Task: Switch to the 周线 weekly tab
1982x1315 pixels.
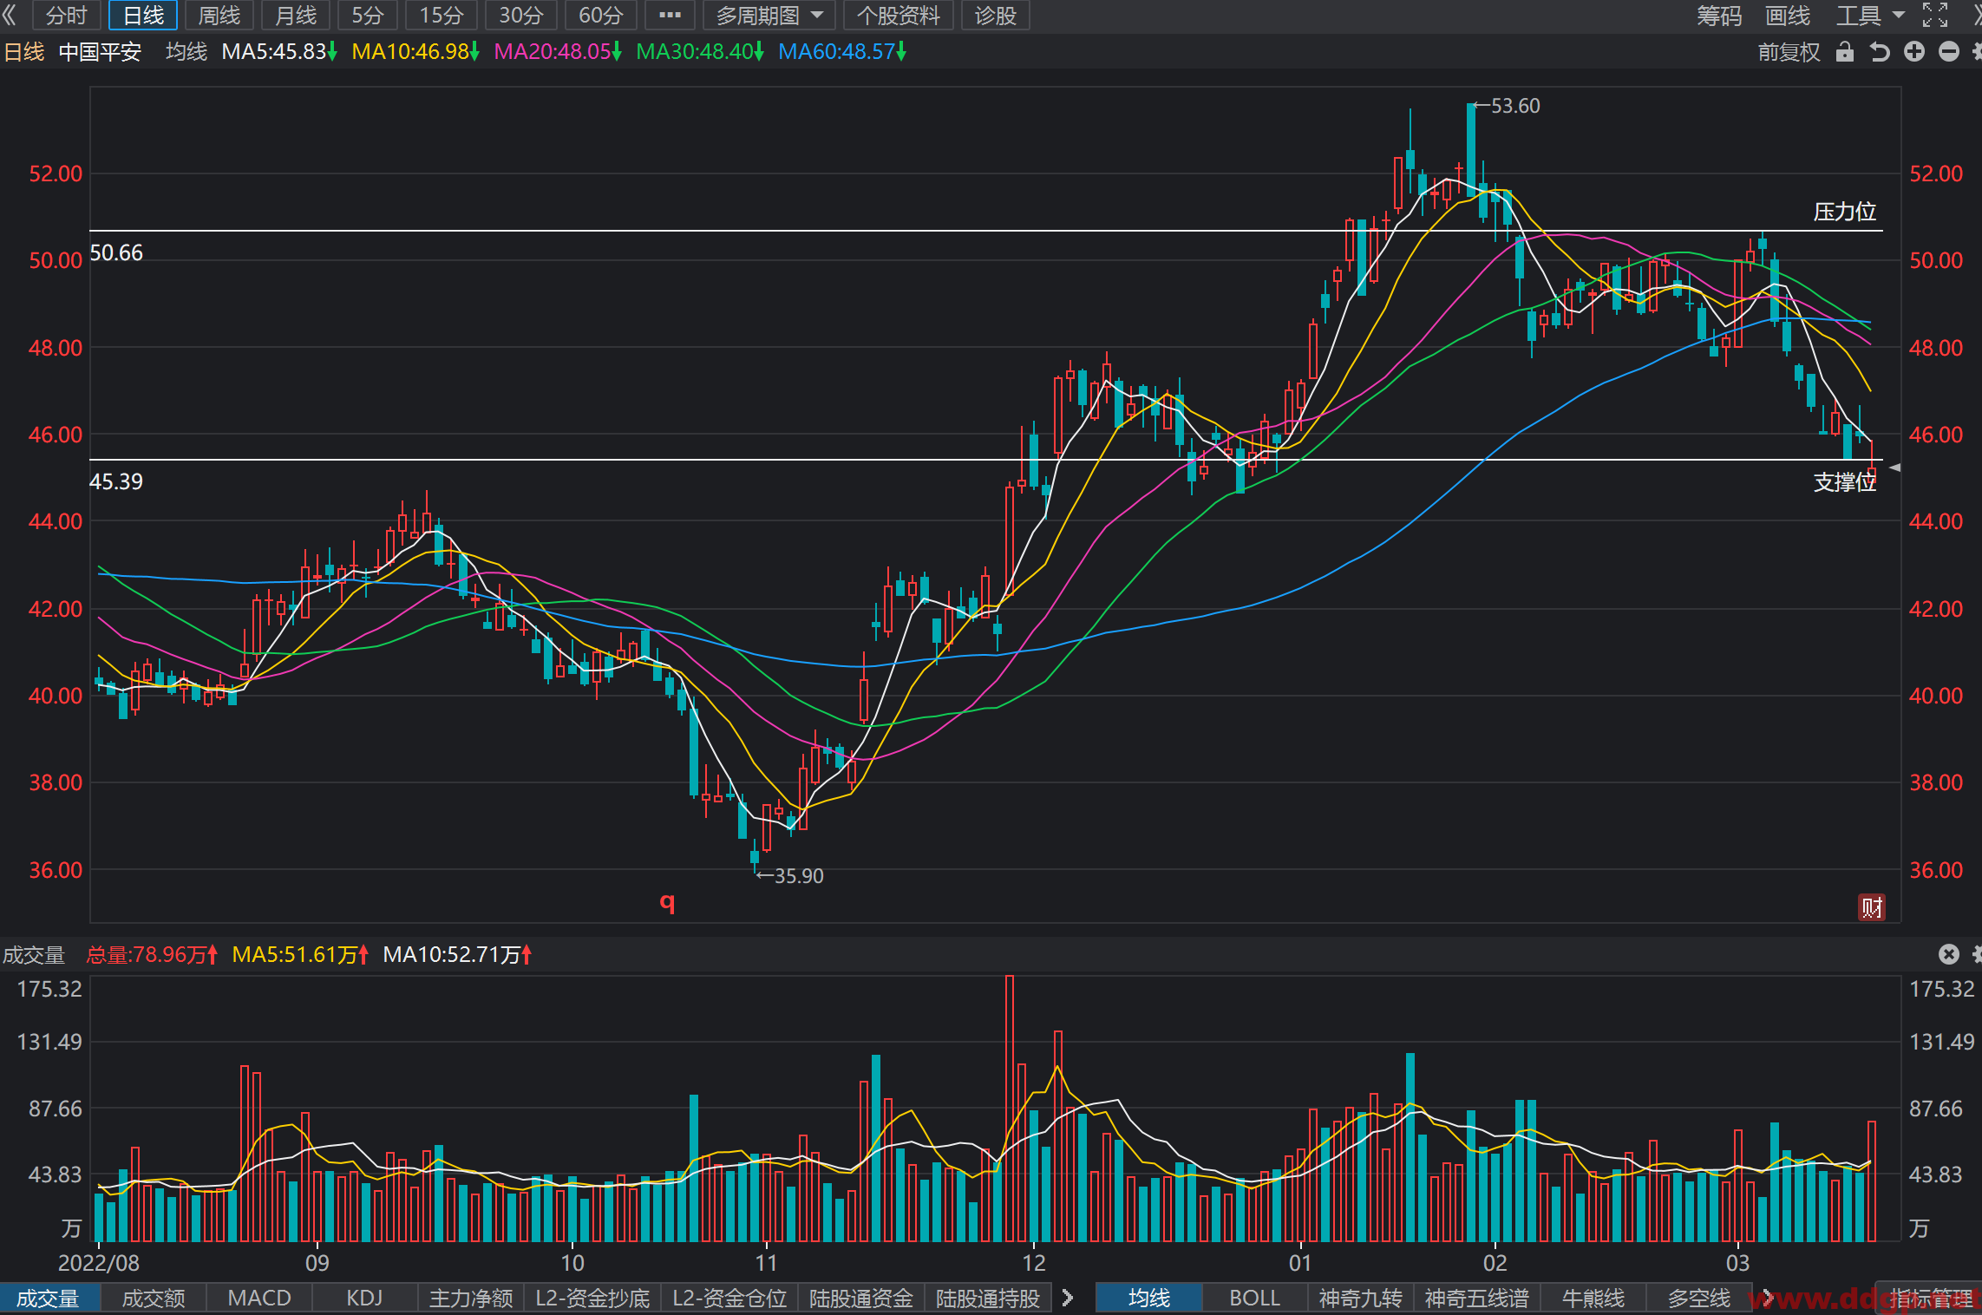Action: coord(219,15)
